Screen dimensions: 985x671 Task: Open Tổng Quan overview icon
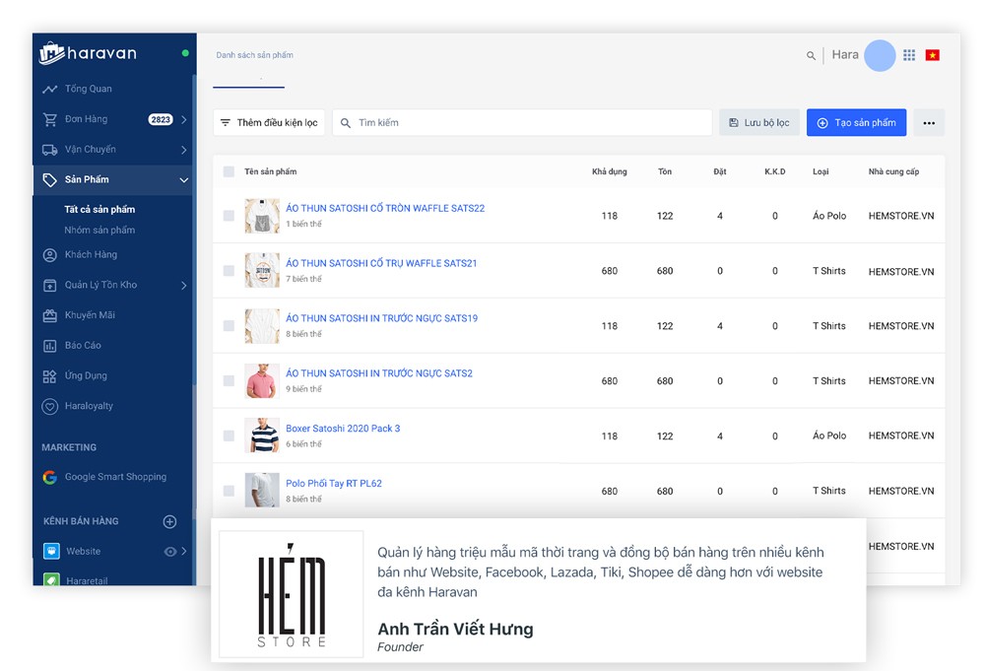[49, 90]
